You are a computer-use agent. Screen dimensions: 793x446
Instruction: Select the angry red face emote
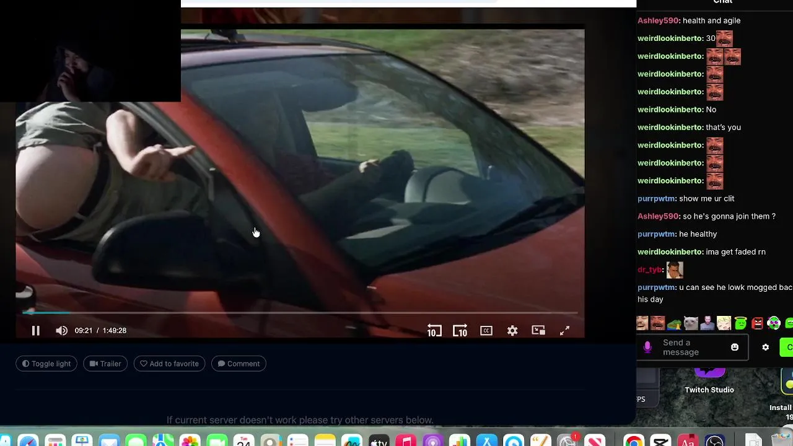coord(757,323)
